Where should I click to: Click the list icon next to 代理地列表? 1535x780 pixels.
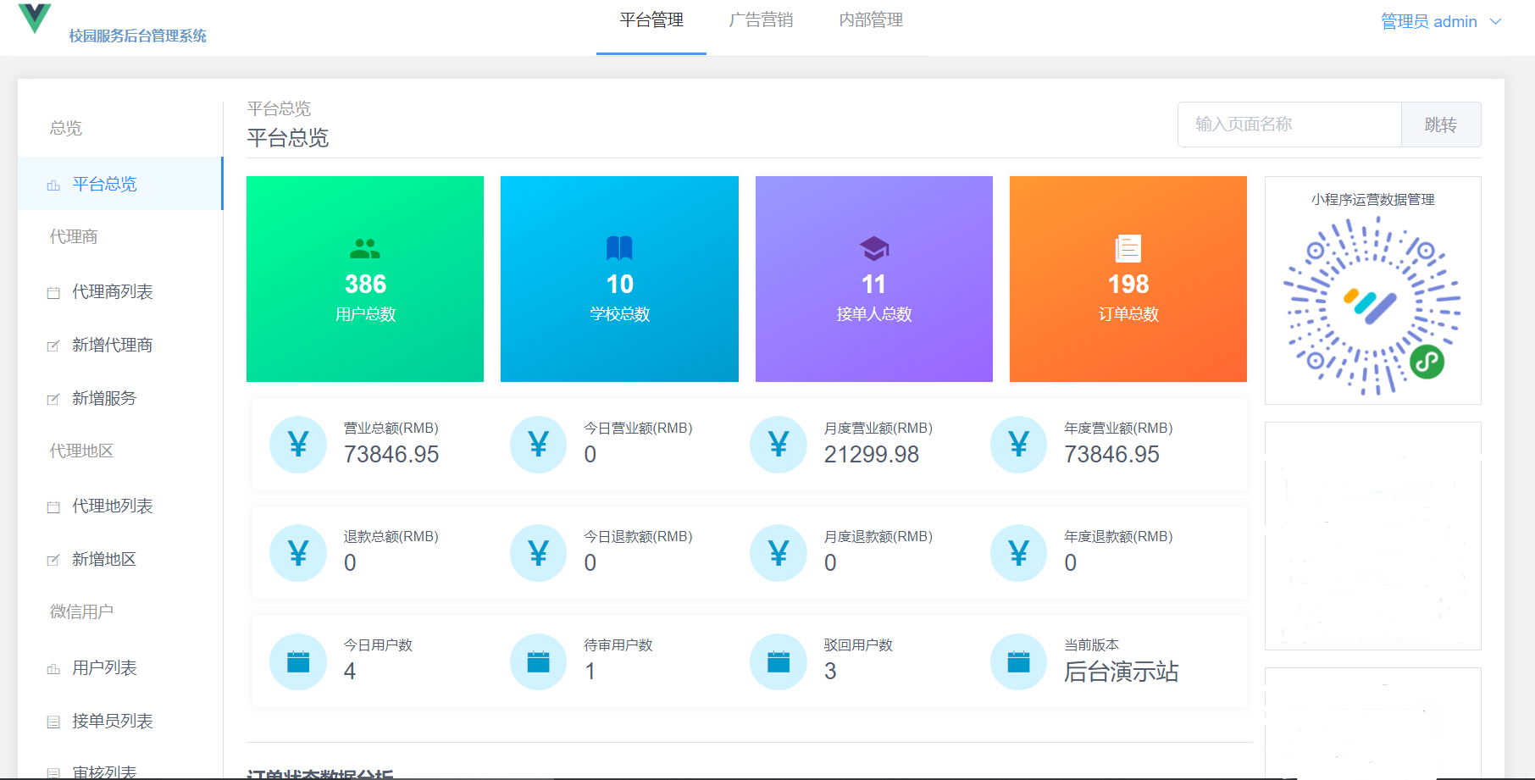point(53,506)
